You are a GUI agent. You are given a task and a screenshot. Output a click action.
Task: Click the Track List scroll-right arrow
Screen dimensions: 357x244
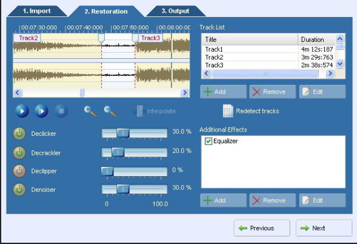(x=330, y=73)
